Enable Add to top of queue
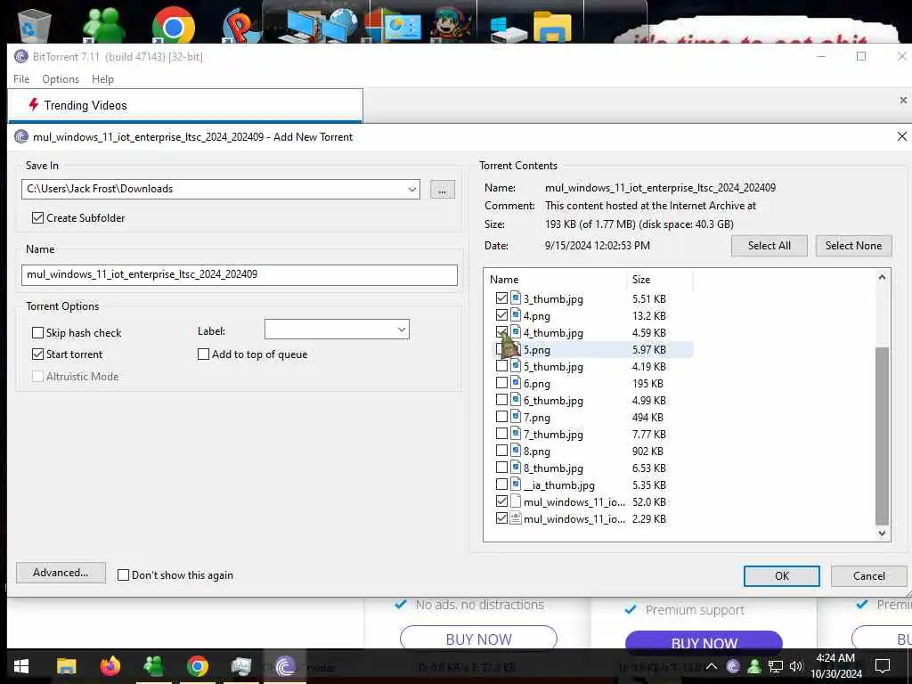Image resolution: width=912 pixels, height=684 pixels. pyautogui.click(x=204, y=354)
